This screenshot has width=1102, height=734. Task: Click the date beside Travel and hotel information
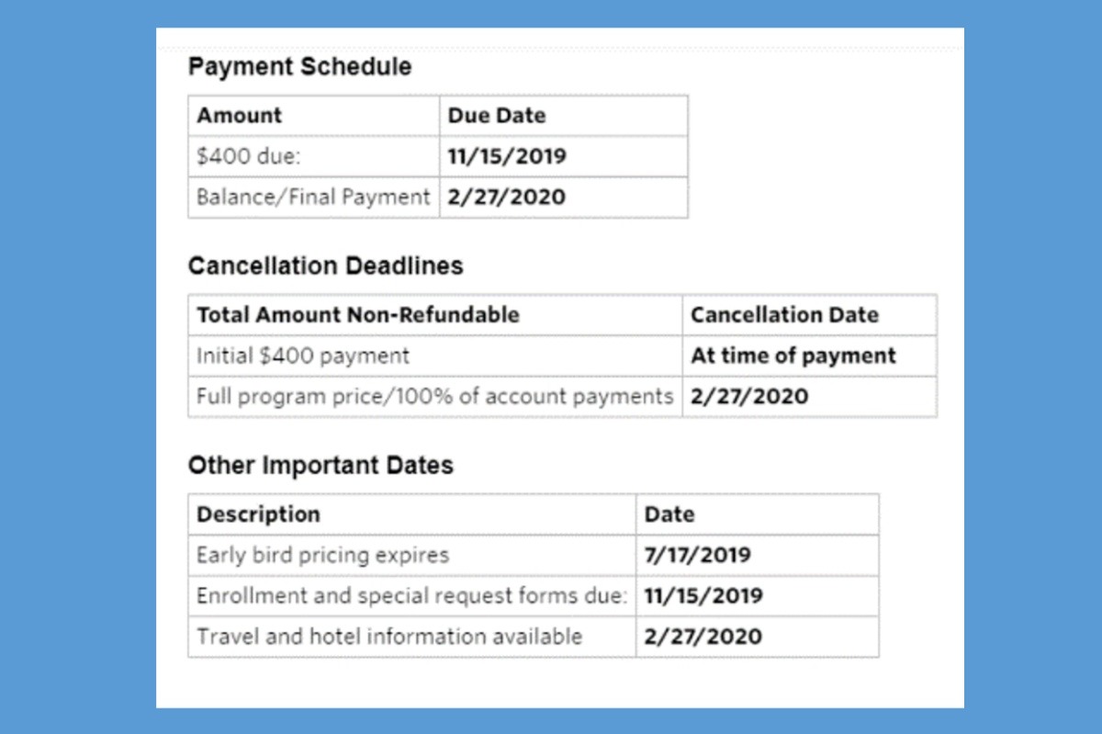(703, 636)
